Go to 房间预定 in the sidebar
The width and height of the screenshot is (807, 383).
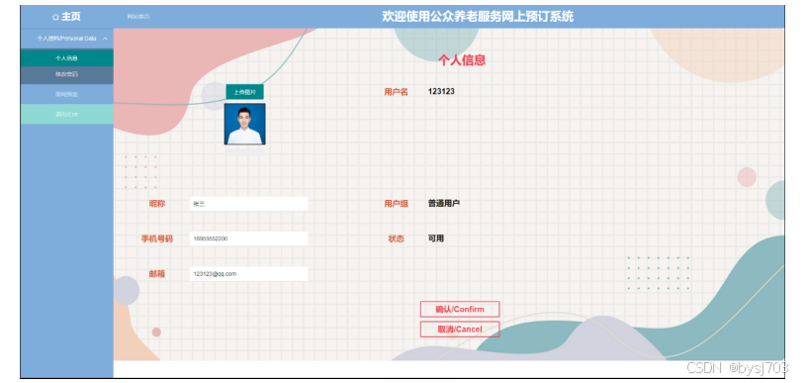[x=67, y=95]
